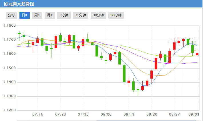Choose the 30分钟 interval button

(98, 15)
